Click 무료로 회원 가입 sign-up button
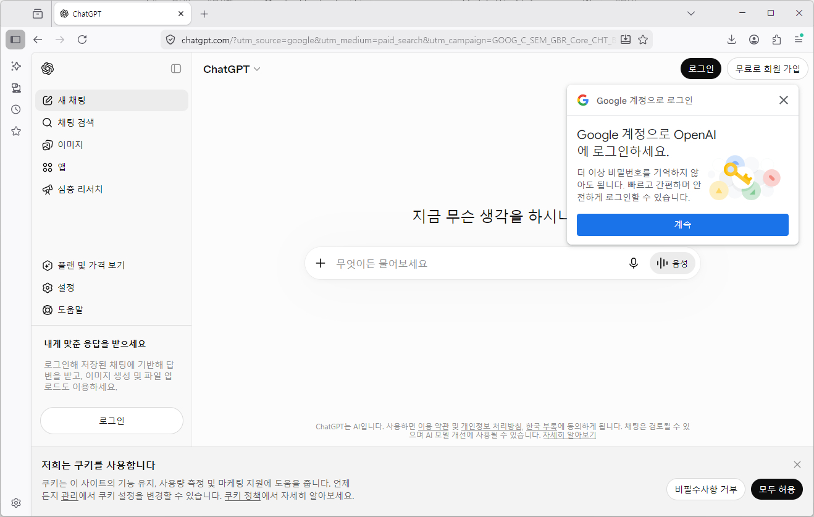 click(x=768, y=69)
